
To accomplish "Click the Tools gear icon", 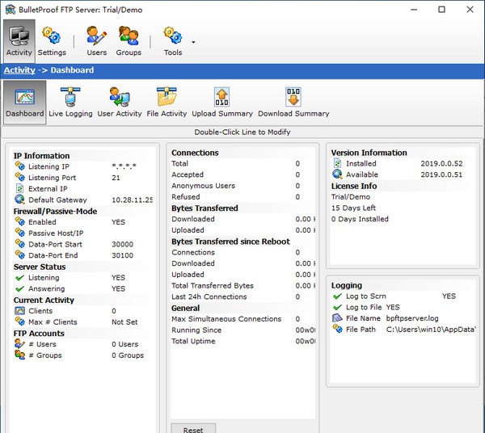I will tap(172, 36).
